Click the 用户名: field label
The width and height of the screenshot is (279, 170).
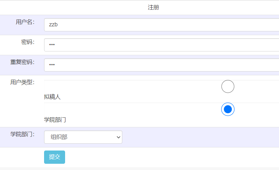(25, 22)
